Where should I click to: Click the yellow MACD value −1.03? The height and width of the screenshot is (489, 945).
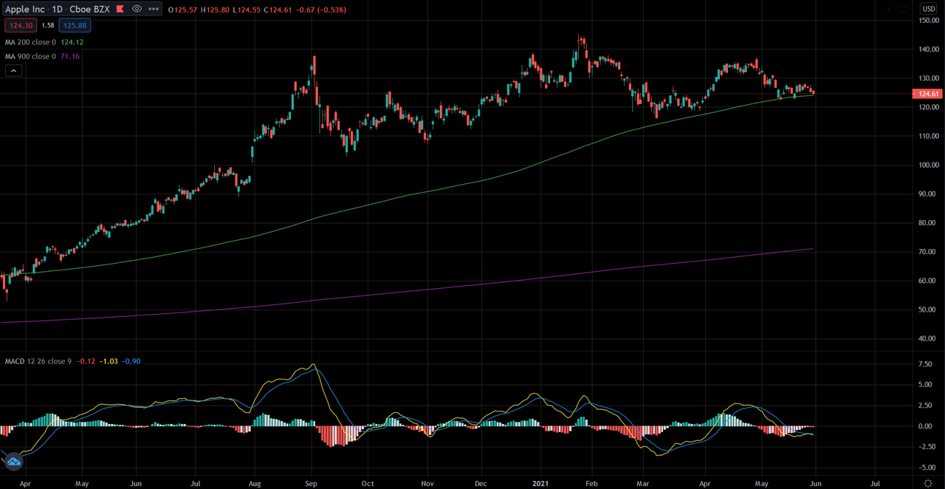pos(109,361)
